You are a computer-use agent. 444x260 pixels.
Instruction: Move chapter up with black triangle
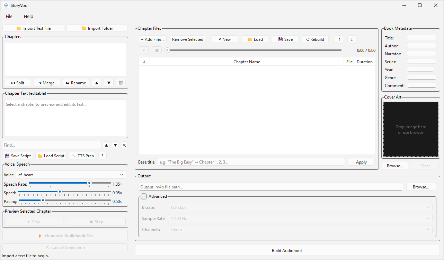pos(97,83)
